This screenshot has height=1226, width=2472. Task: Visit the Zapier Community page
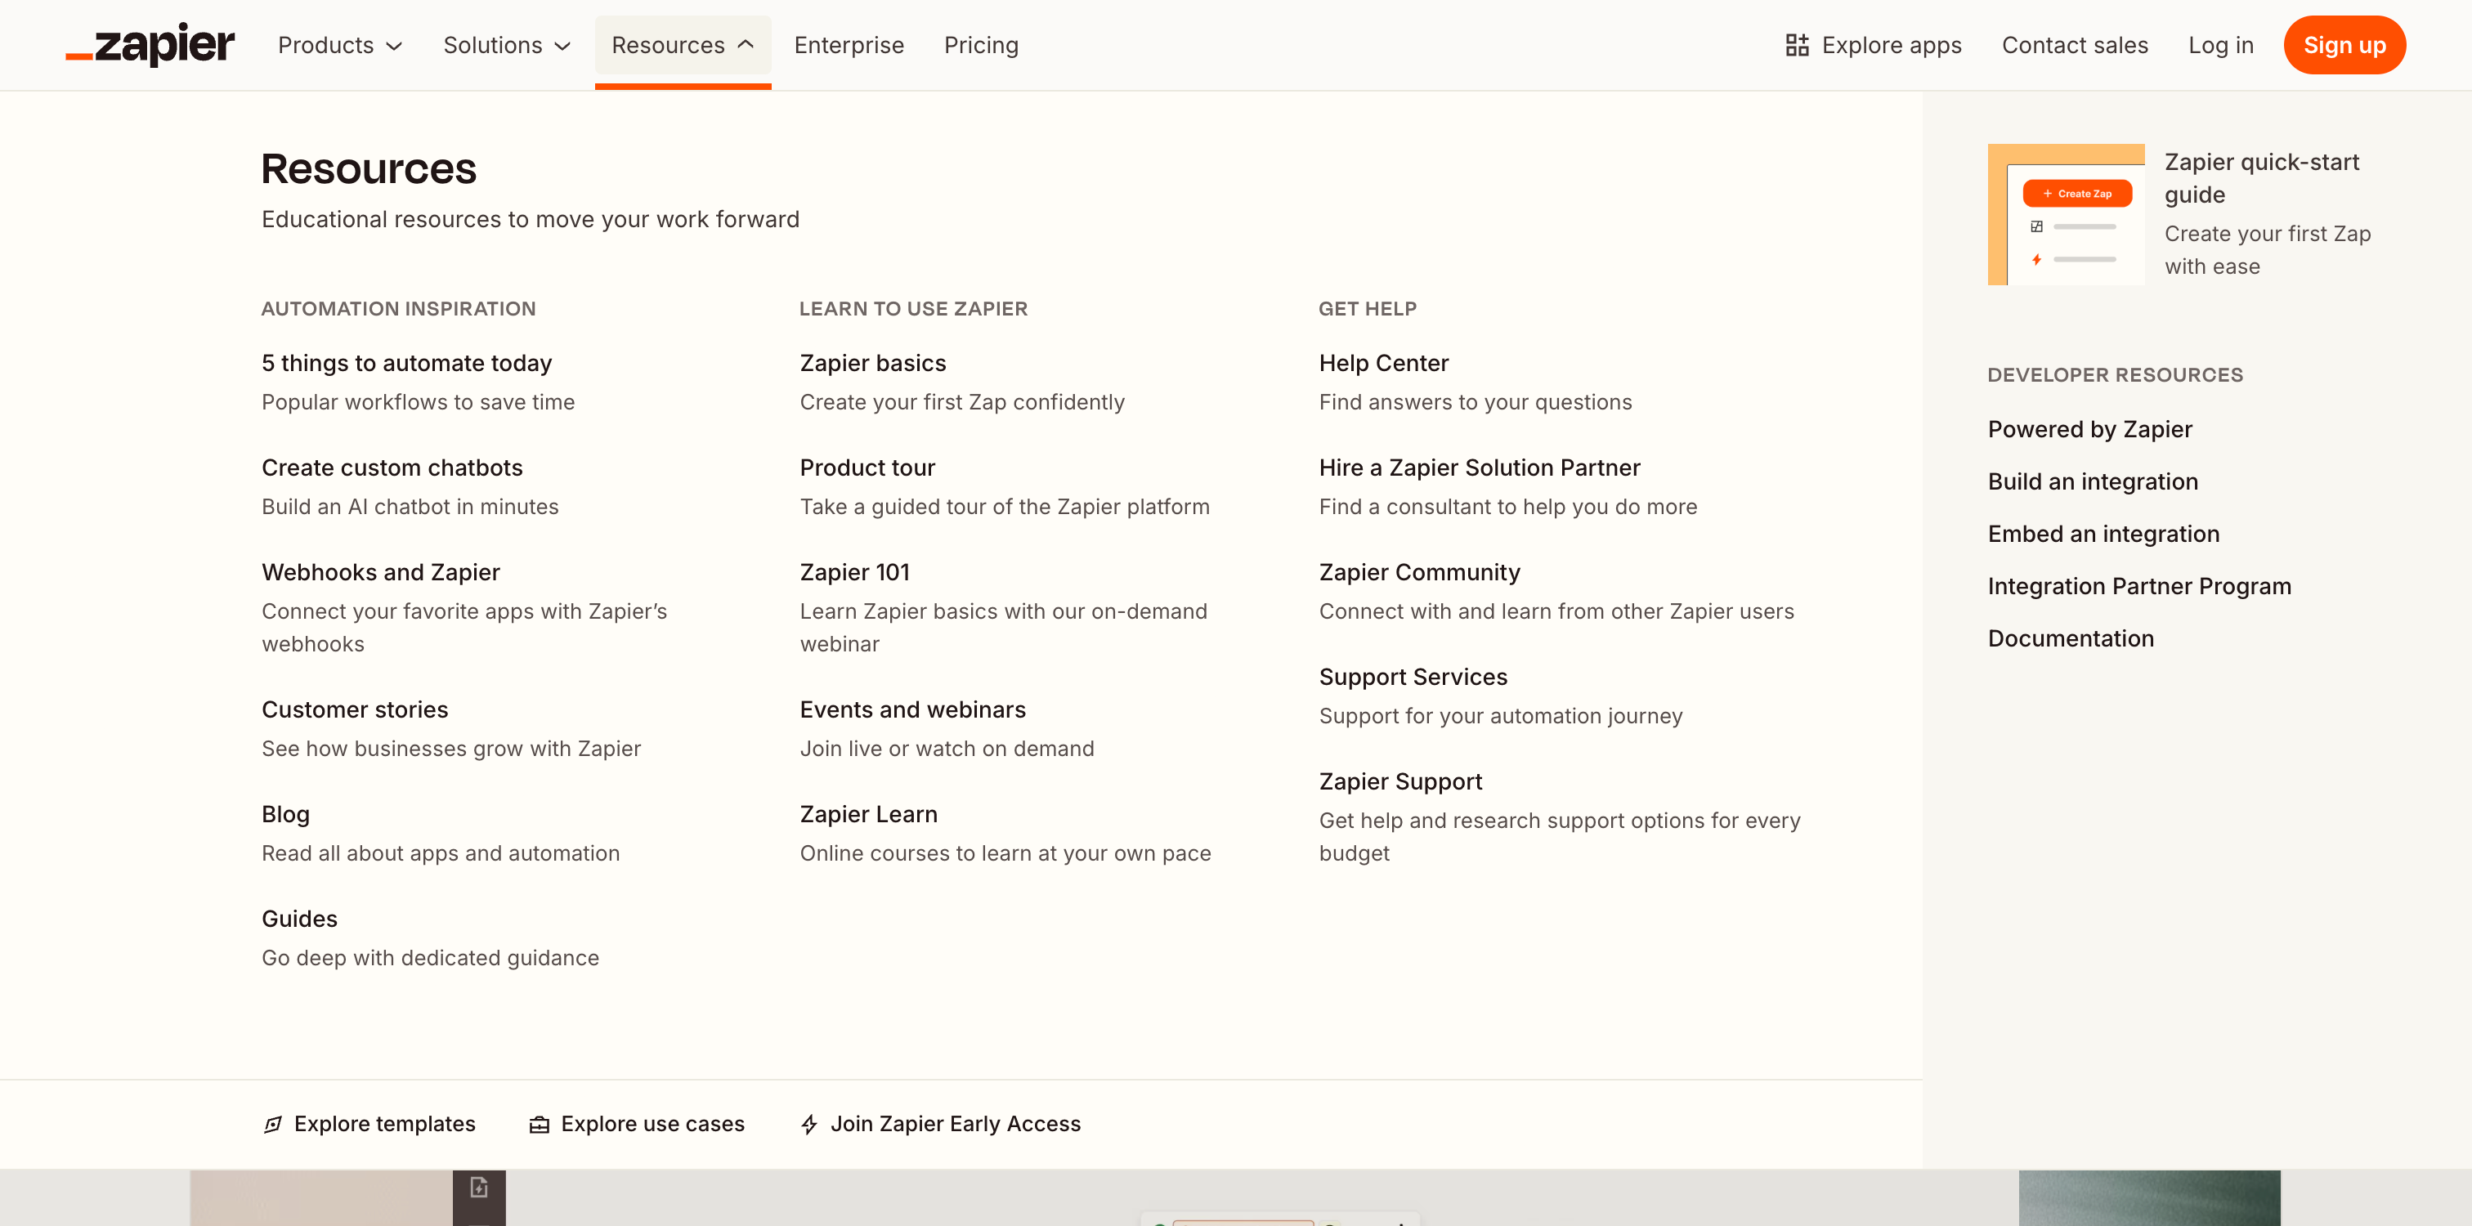(x=1418, y=572)
